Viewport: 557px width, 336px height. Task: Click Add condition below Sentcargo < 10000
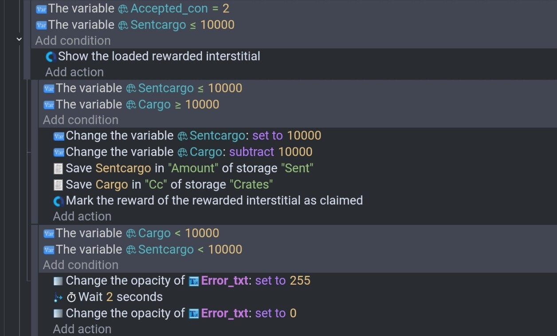tap(81, 265)
